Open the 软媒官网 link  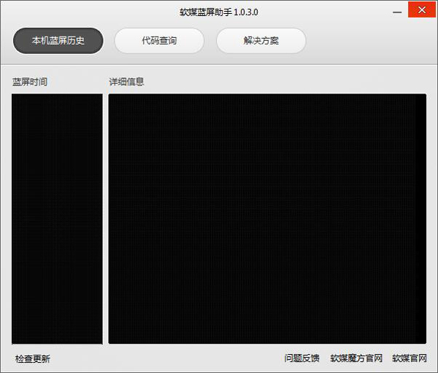pos(410,358)
